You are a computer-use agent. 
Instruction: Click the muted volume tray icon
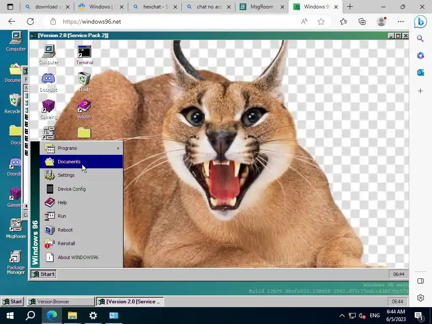pos(362,316)
